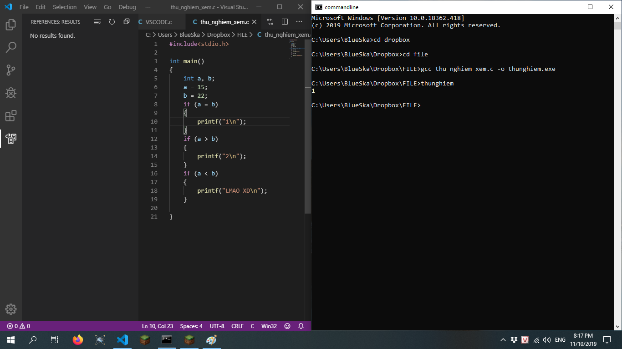Collapse all references results
Screen dimensions: 622x349
pos(127,22)
